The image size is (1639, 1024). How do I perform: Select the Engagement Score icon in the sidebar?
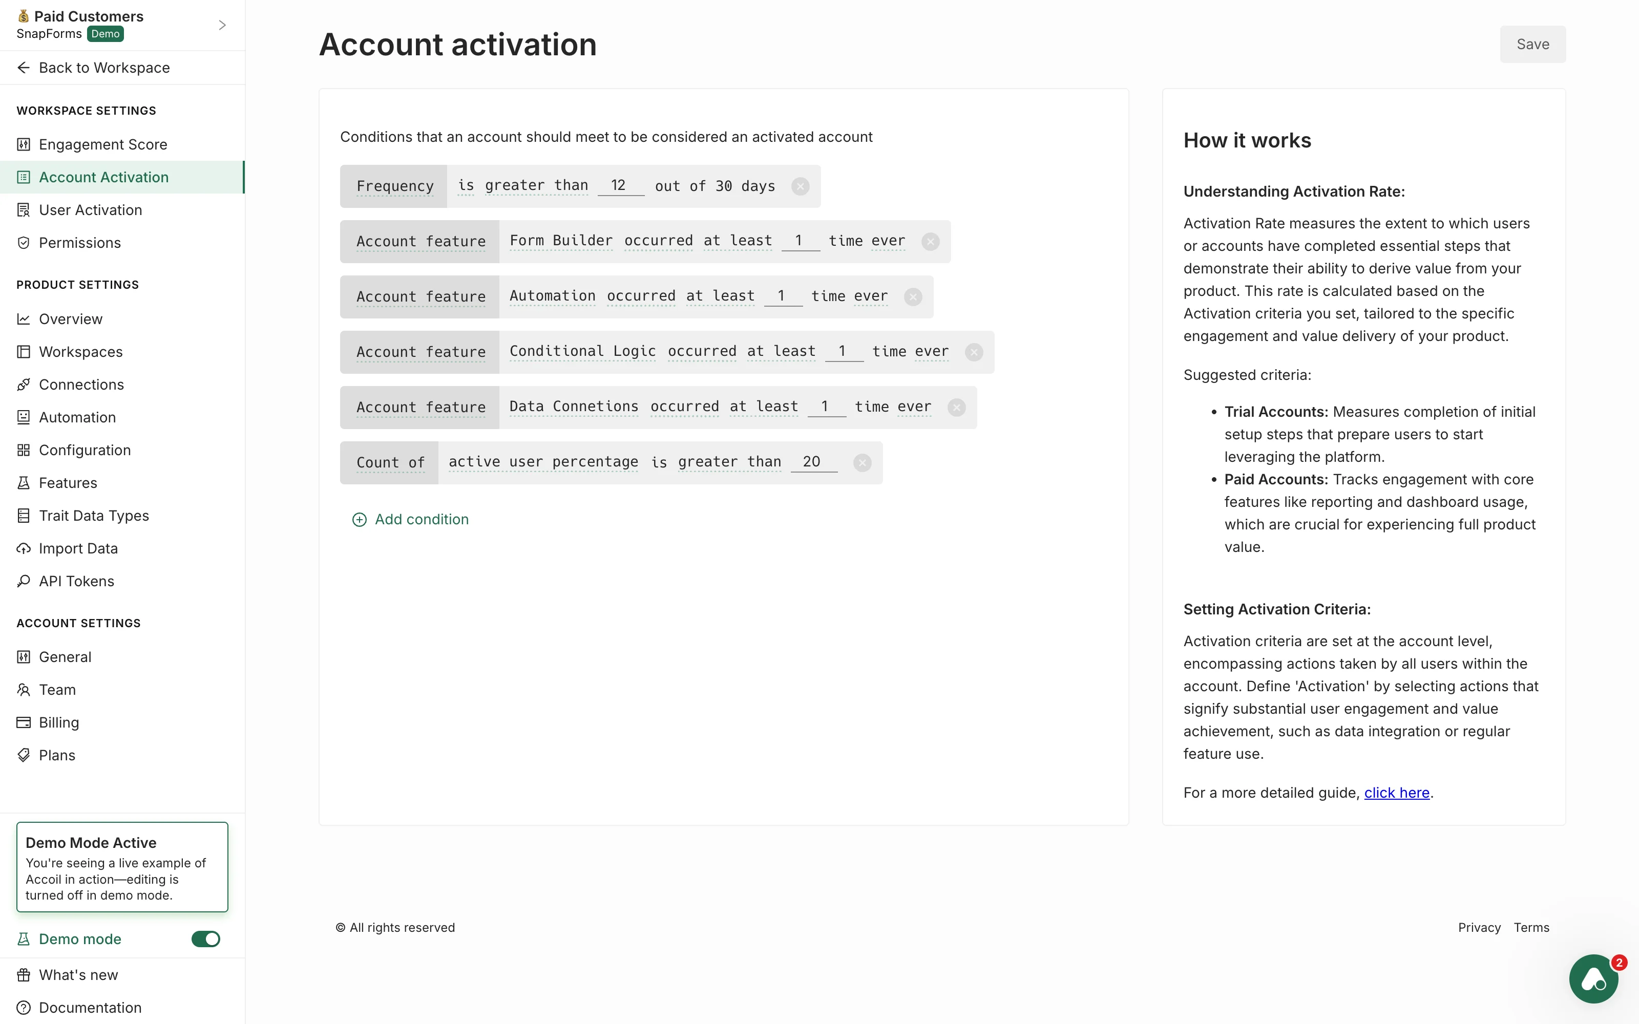24,144
